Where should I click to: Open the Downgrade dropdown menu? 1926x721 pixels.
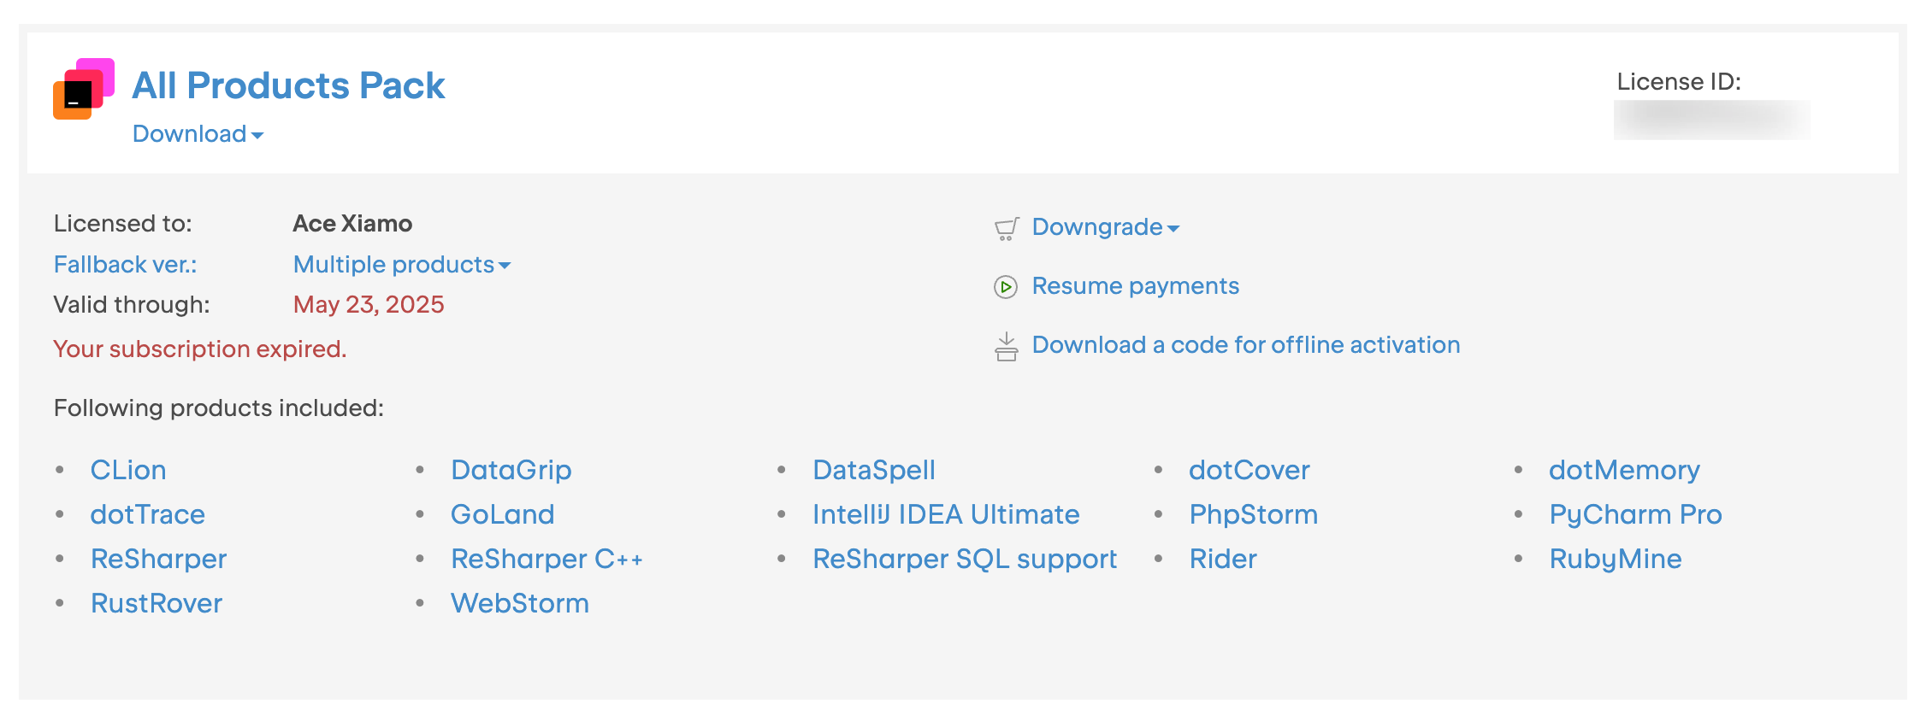pyautogui.click(x=1105, y=227)
